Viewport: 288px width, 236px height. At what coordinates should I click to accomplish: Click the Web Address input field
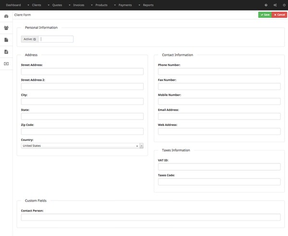[219, 132]
